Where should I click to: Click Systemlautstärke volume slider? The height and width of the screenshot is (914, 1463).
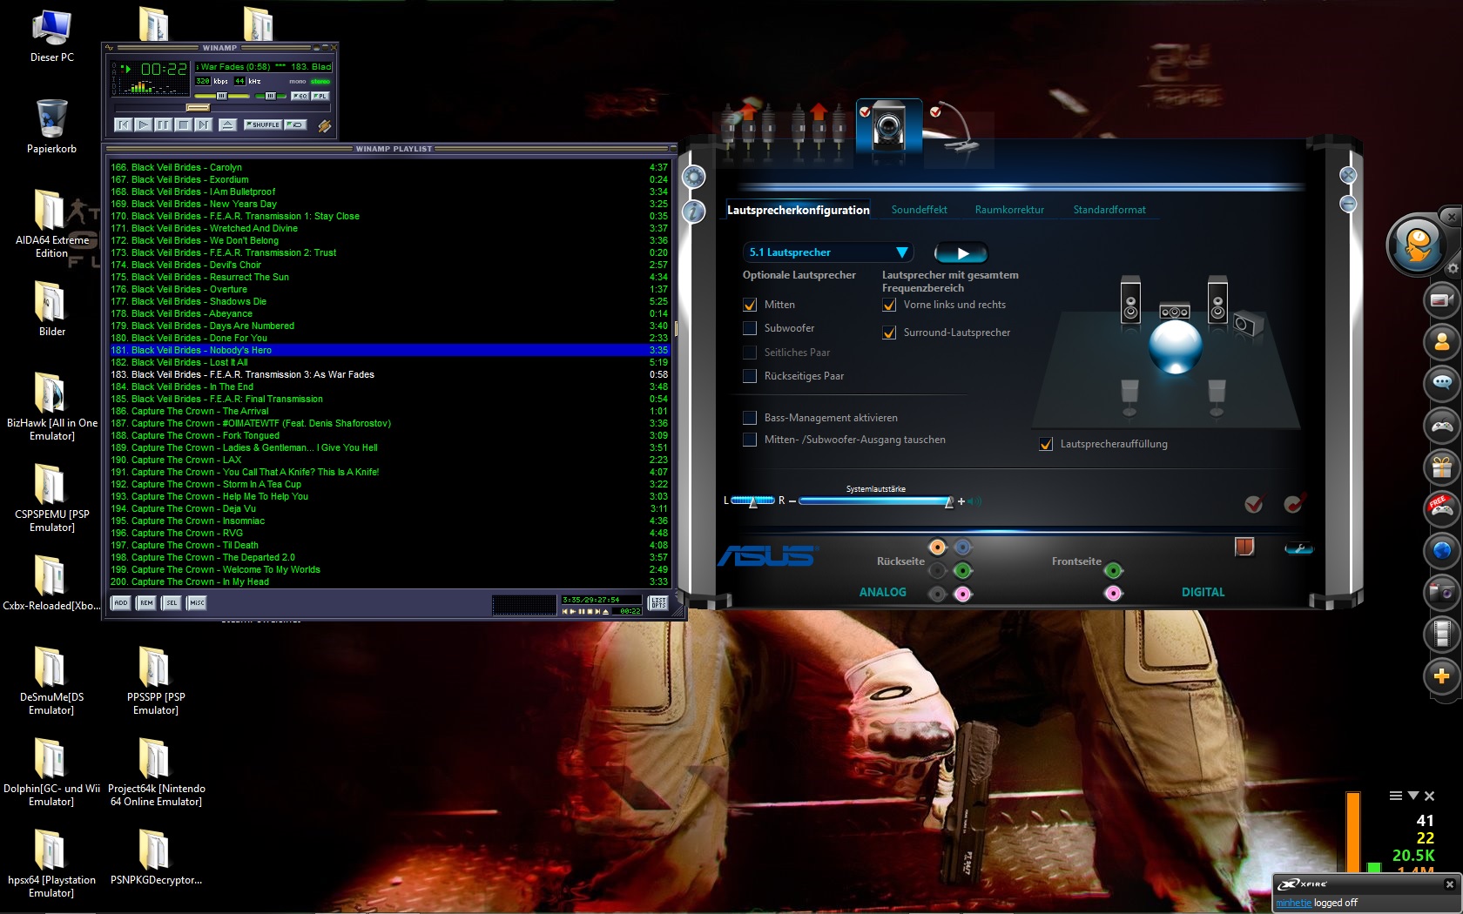pyautogui.click(x=877, y=501)
